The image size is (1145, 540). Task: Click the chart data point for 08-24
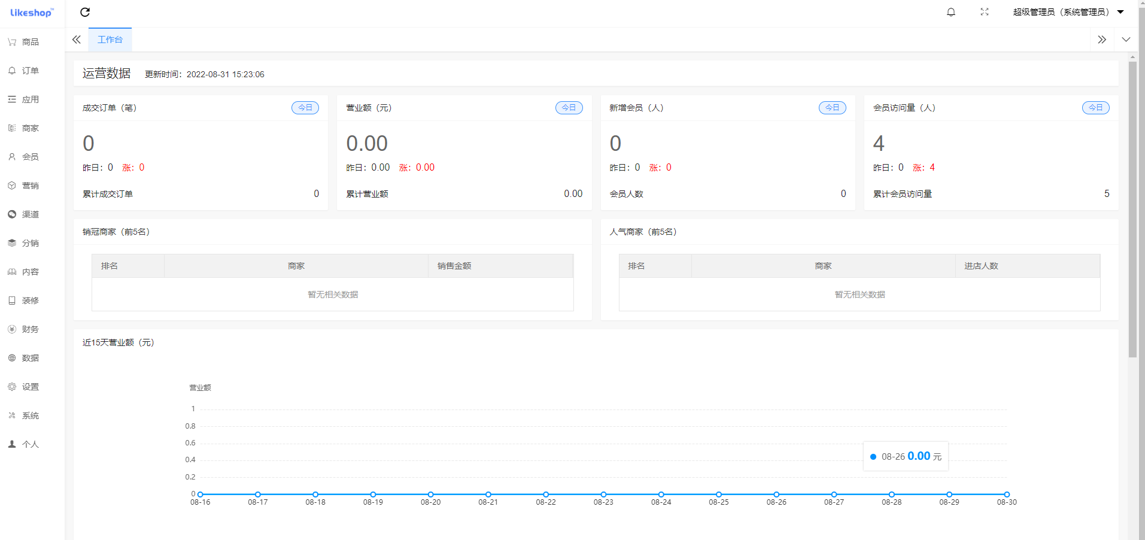click(x=661, y=495)
